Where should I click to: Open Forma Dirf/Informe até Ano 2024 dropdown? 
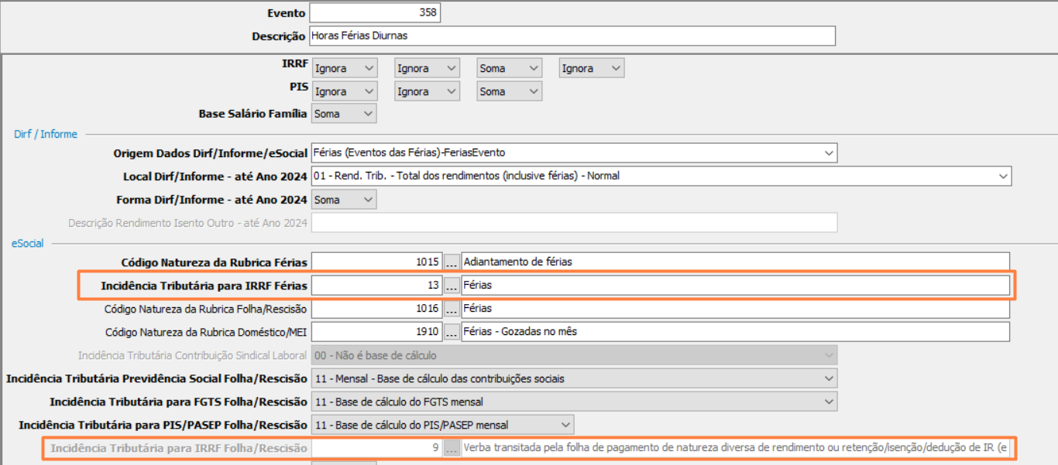(345, 200)
